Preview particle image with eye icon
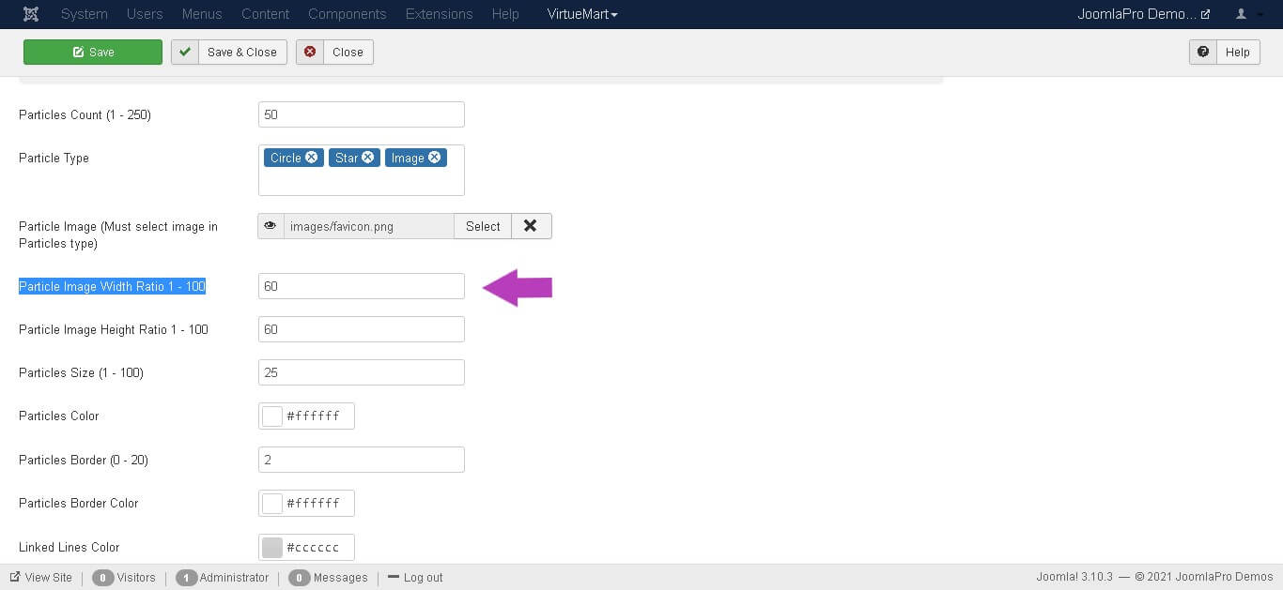This screenshot has height=590, width=1283. click(271, 226)
